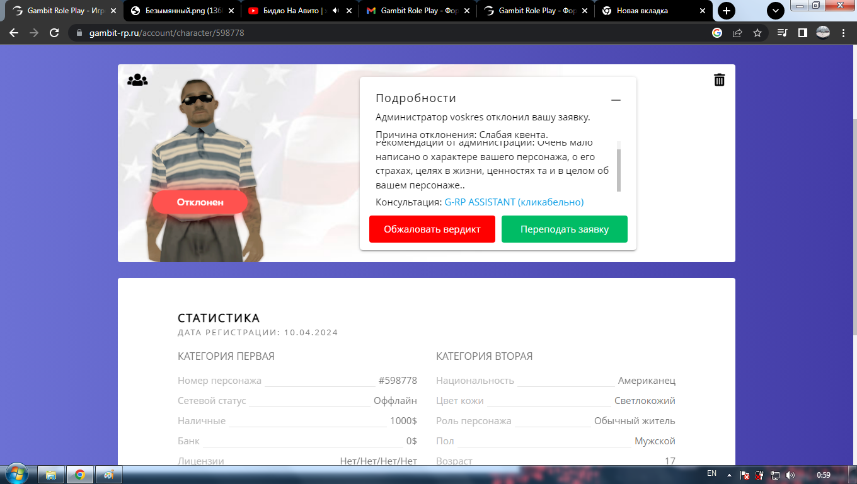Screen dimensions: 857x484
Task: Show hidden system tray icons
Action: click(729, 475)
